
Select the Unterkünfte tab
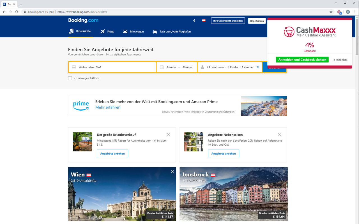point(80,31)
